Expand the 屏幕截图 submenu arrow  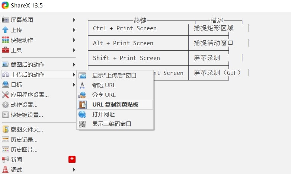tap(74, 20)
